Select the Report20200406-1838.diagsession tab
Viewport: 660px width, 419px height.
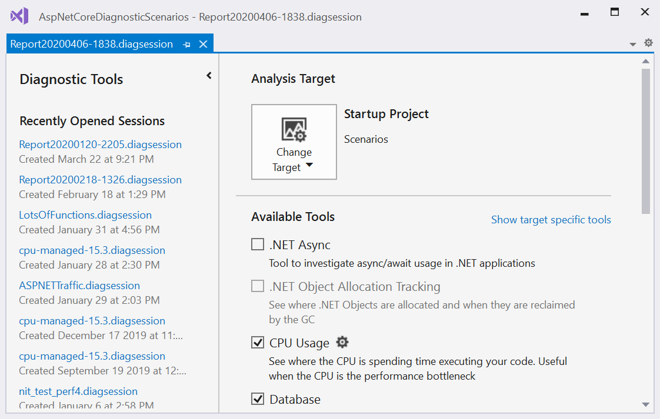[91, 44]
